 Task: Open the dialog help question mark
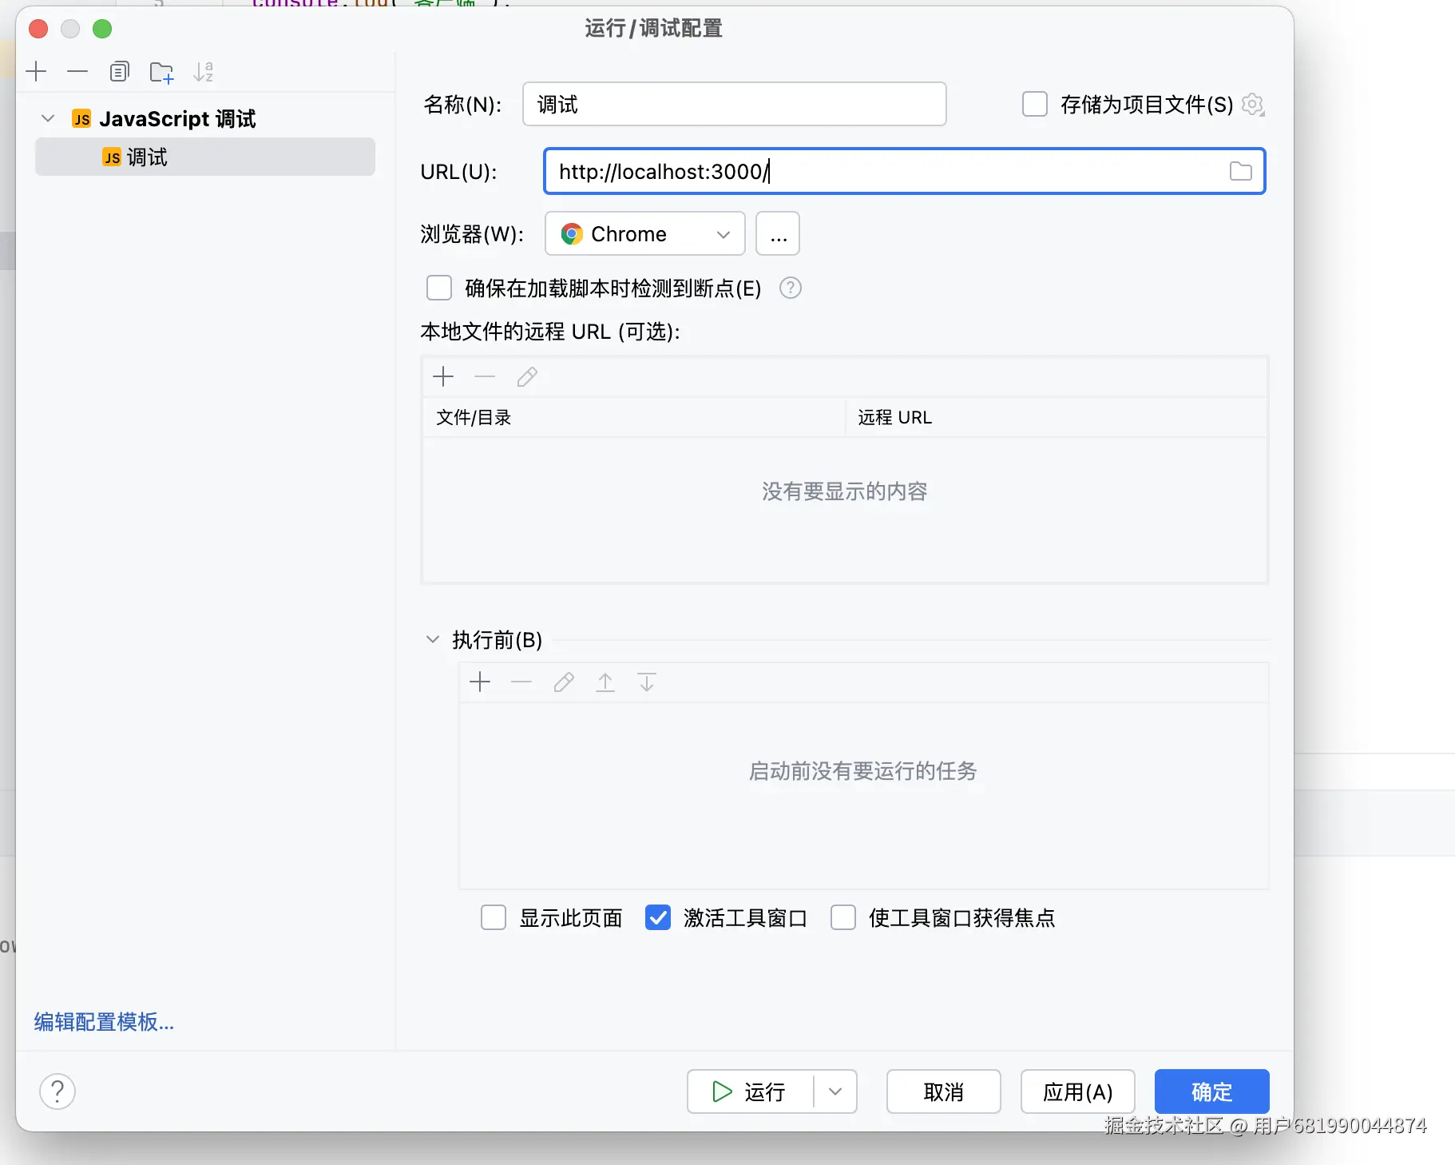tap(57, 1091)
